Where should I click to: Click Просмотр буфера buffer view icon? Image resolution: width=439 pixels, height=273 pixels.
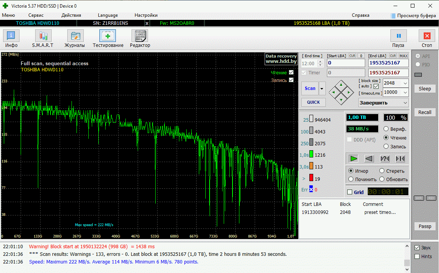(x=393, y=16)
